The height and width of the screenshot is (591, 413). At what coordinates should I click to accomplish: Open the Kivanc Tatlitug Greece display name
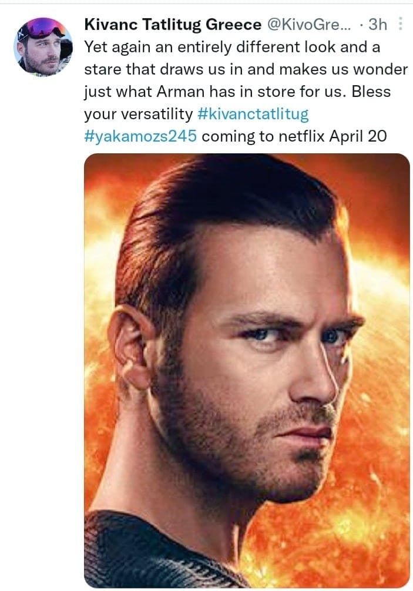[173, 25]
